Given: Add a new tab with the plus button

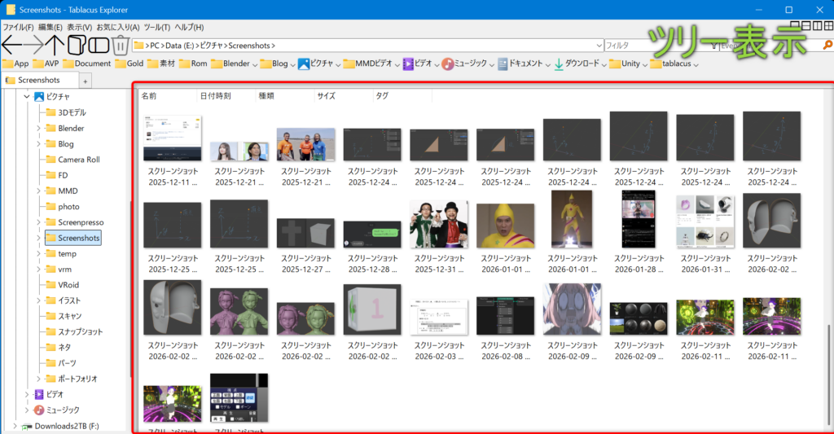Looking at the screenshot, I should 86,81.
